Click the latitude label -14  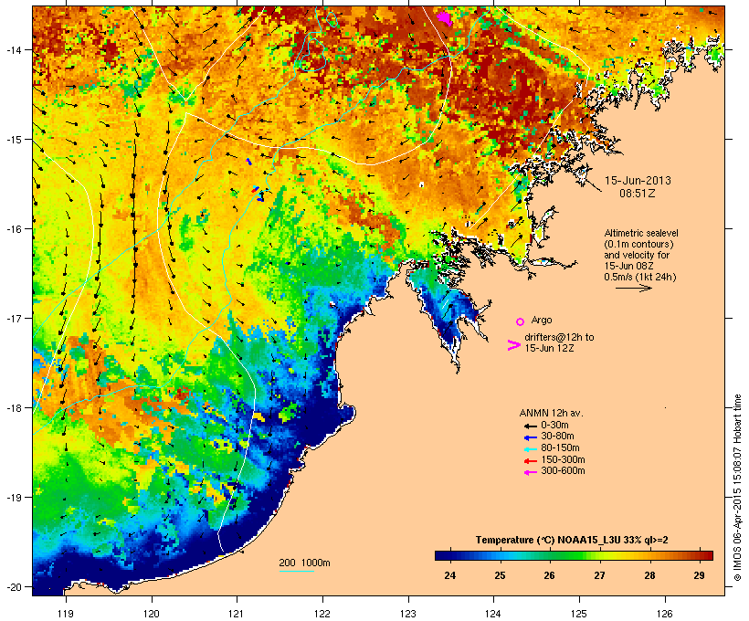click(x=13, y=49)
